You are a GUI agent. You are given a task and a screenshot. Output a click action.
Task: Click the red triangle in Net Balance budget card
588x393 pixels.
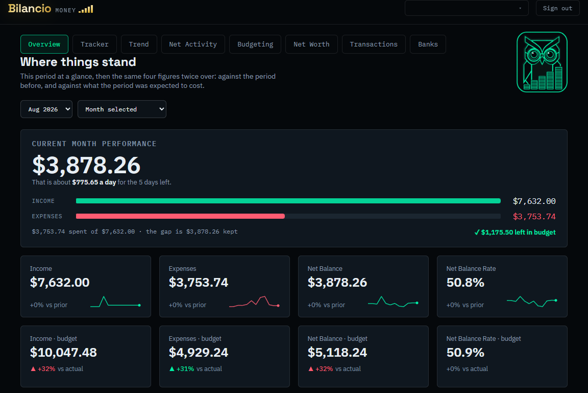pos(310,369)
